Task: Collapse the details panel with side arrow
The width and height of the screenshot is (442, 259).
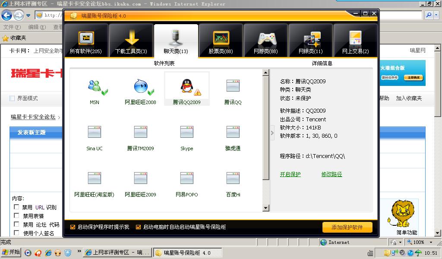Action: point(272,133)
